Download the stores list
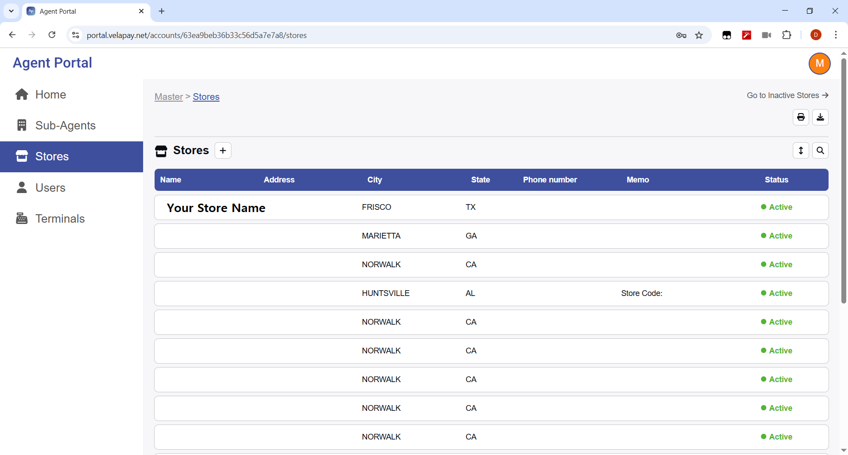This screenshot has height=455, width=848. click(x=820, y=118)
